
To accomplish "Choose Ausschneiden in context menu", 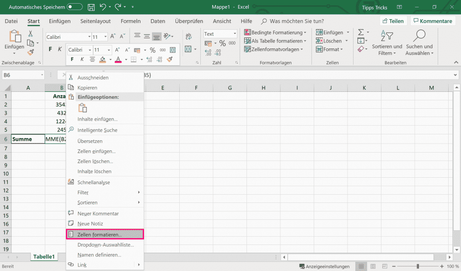I will click(105, 78).
